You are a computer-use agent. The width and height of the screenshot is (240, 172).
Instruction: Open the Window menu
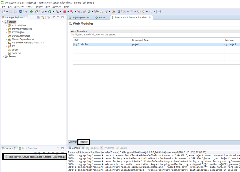pos(57,6)
